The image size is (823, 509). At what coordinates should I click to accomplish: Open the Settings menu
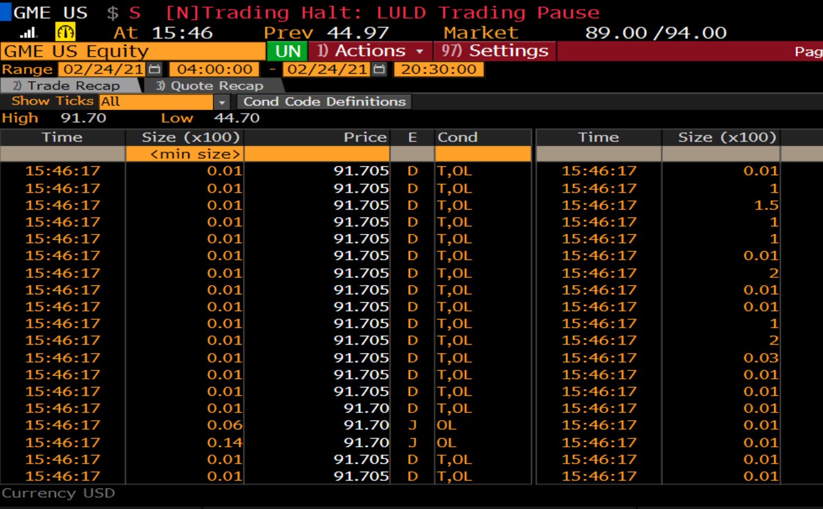click(495, 51)
